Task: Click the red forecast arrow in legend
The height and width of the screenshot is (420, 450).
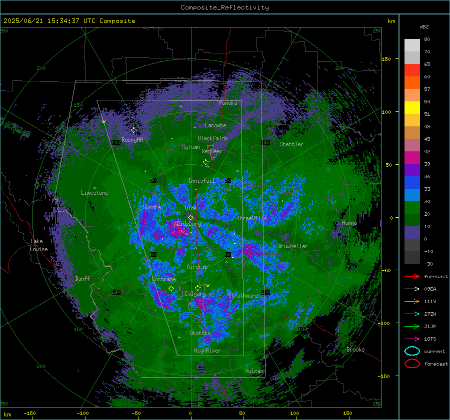Action: click(x=412, y=276)
